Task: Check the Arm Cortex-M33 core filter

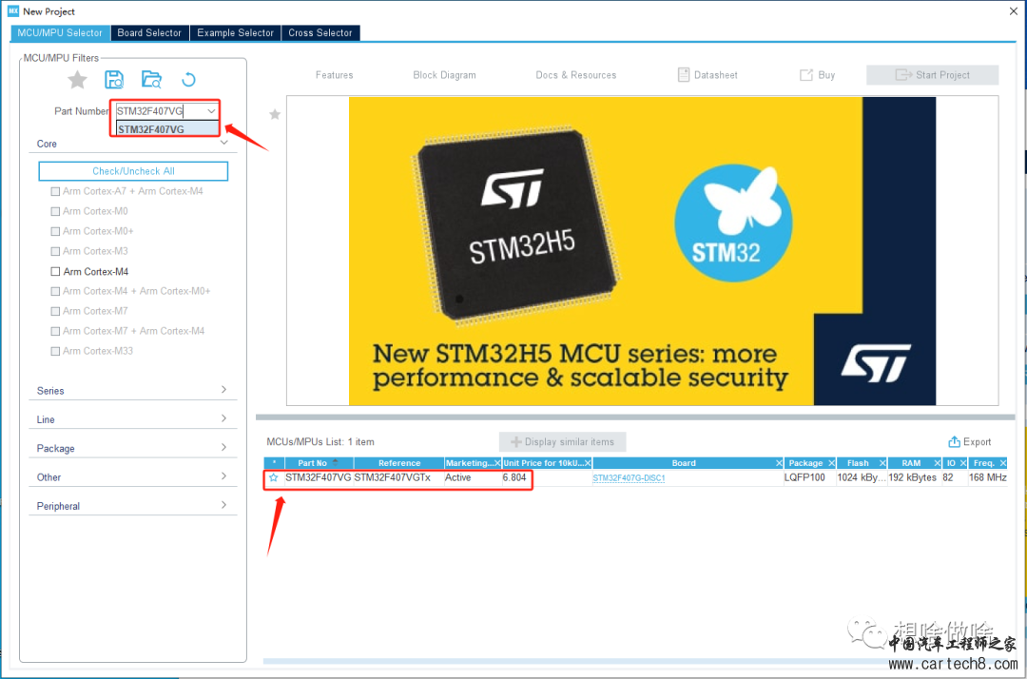Action: 56,352
